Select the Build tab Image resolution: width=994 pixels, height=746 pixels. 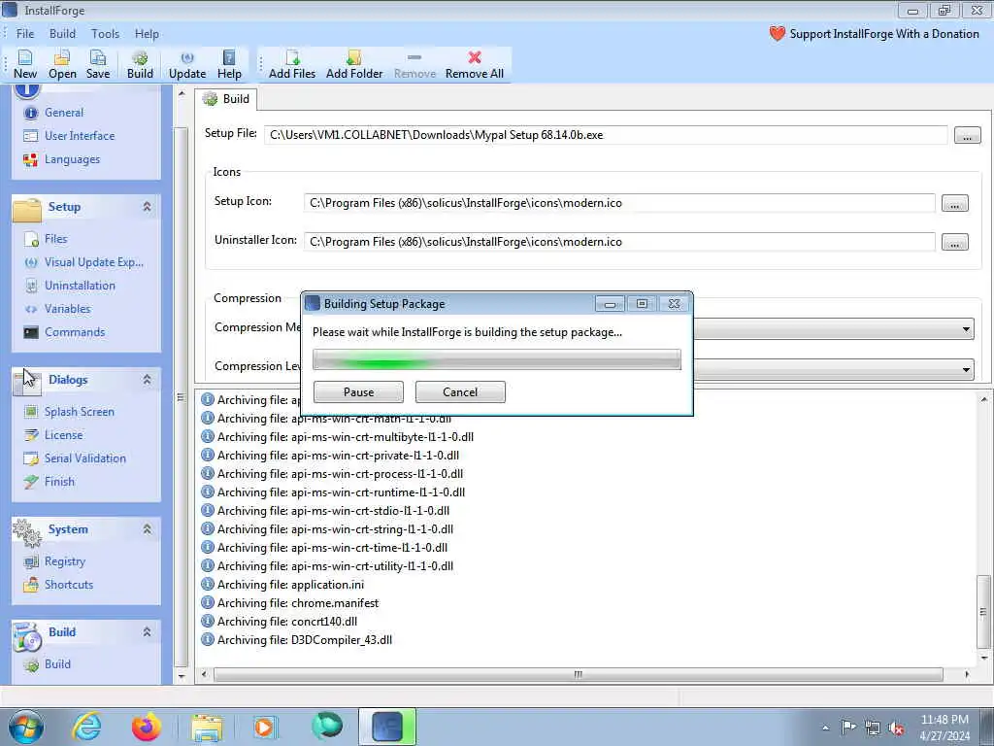[x=225, y=99]
